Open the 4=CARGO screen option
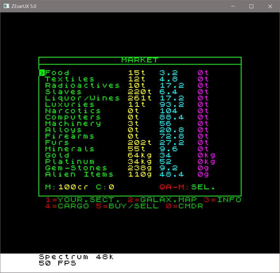The width and height of the screenshot is (280, 273). (x=67, y=206)
